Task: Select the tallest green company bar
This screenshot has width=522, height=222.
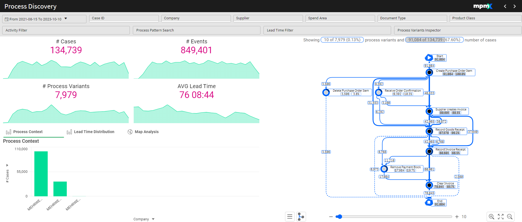Action: click(41, 174)
